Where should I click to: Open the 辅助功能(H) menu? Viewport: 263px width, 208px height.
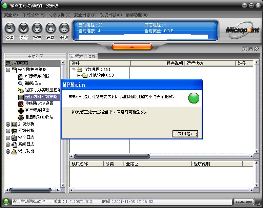click(x=137, y=15)
